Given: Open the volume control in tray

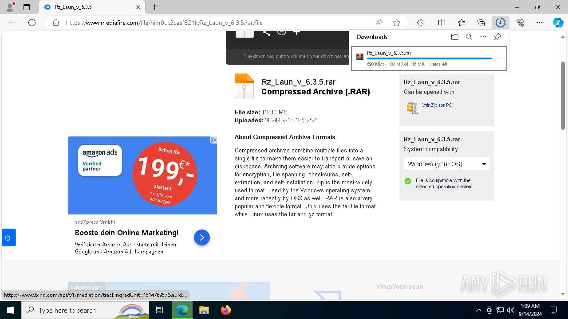Looking at the screenshot, I should (511, 310).
